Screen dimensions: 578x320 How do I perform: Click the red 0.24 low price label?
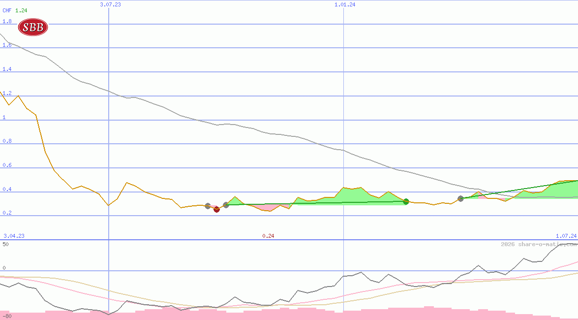pyautogui.click(x=268, y=236)
